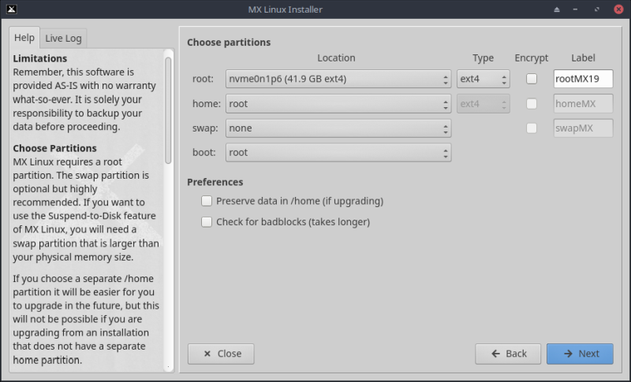
Task: Click the Choose partitions heading
Action: tap(229, 43)
